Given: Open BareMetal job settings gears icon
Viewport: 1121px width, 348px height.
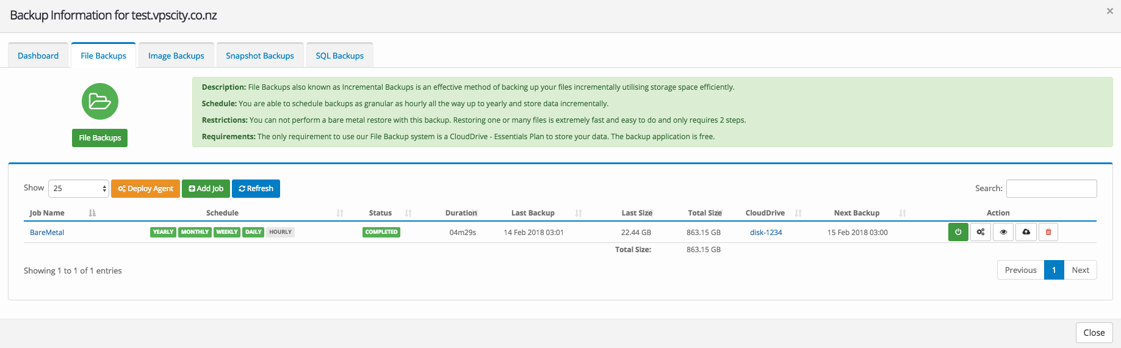Looking at the screenshot, I should click(x=981, y=232).
